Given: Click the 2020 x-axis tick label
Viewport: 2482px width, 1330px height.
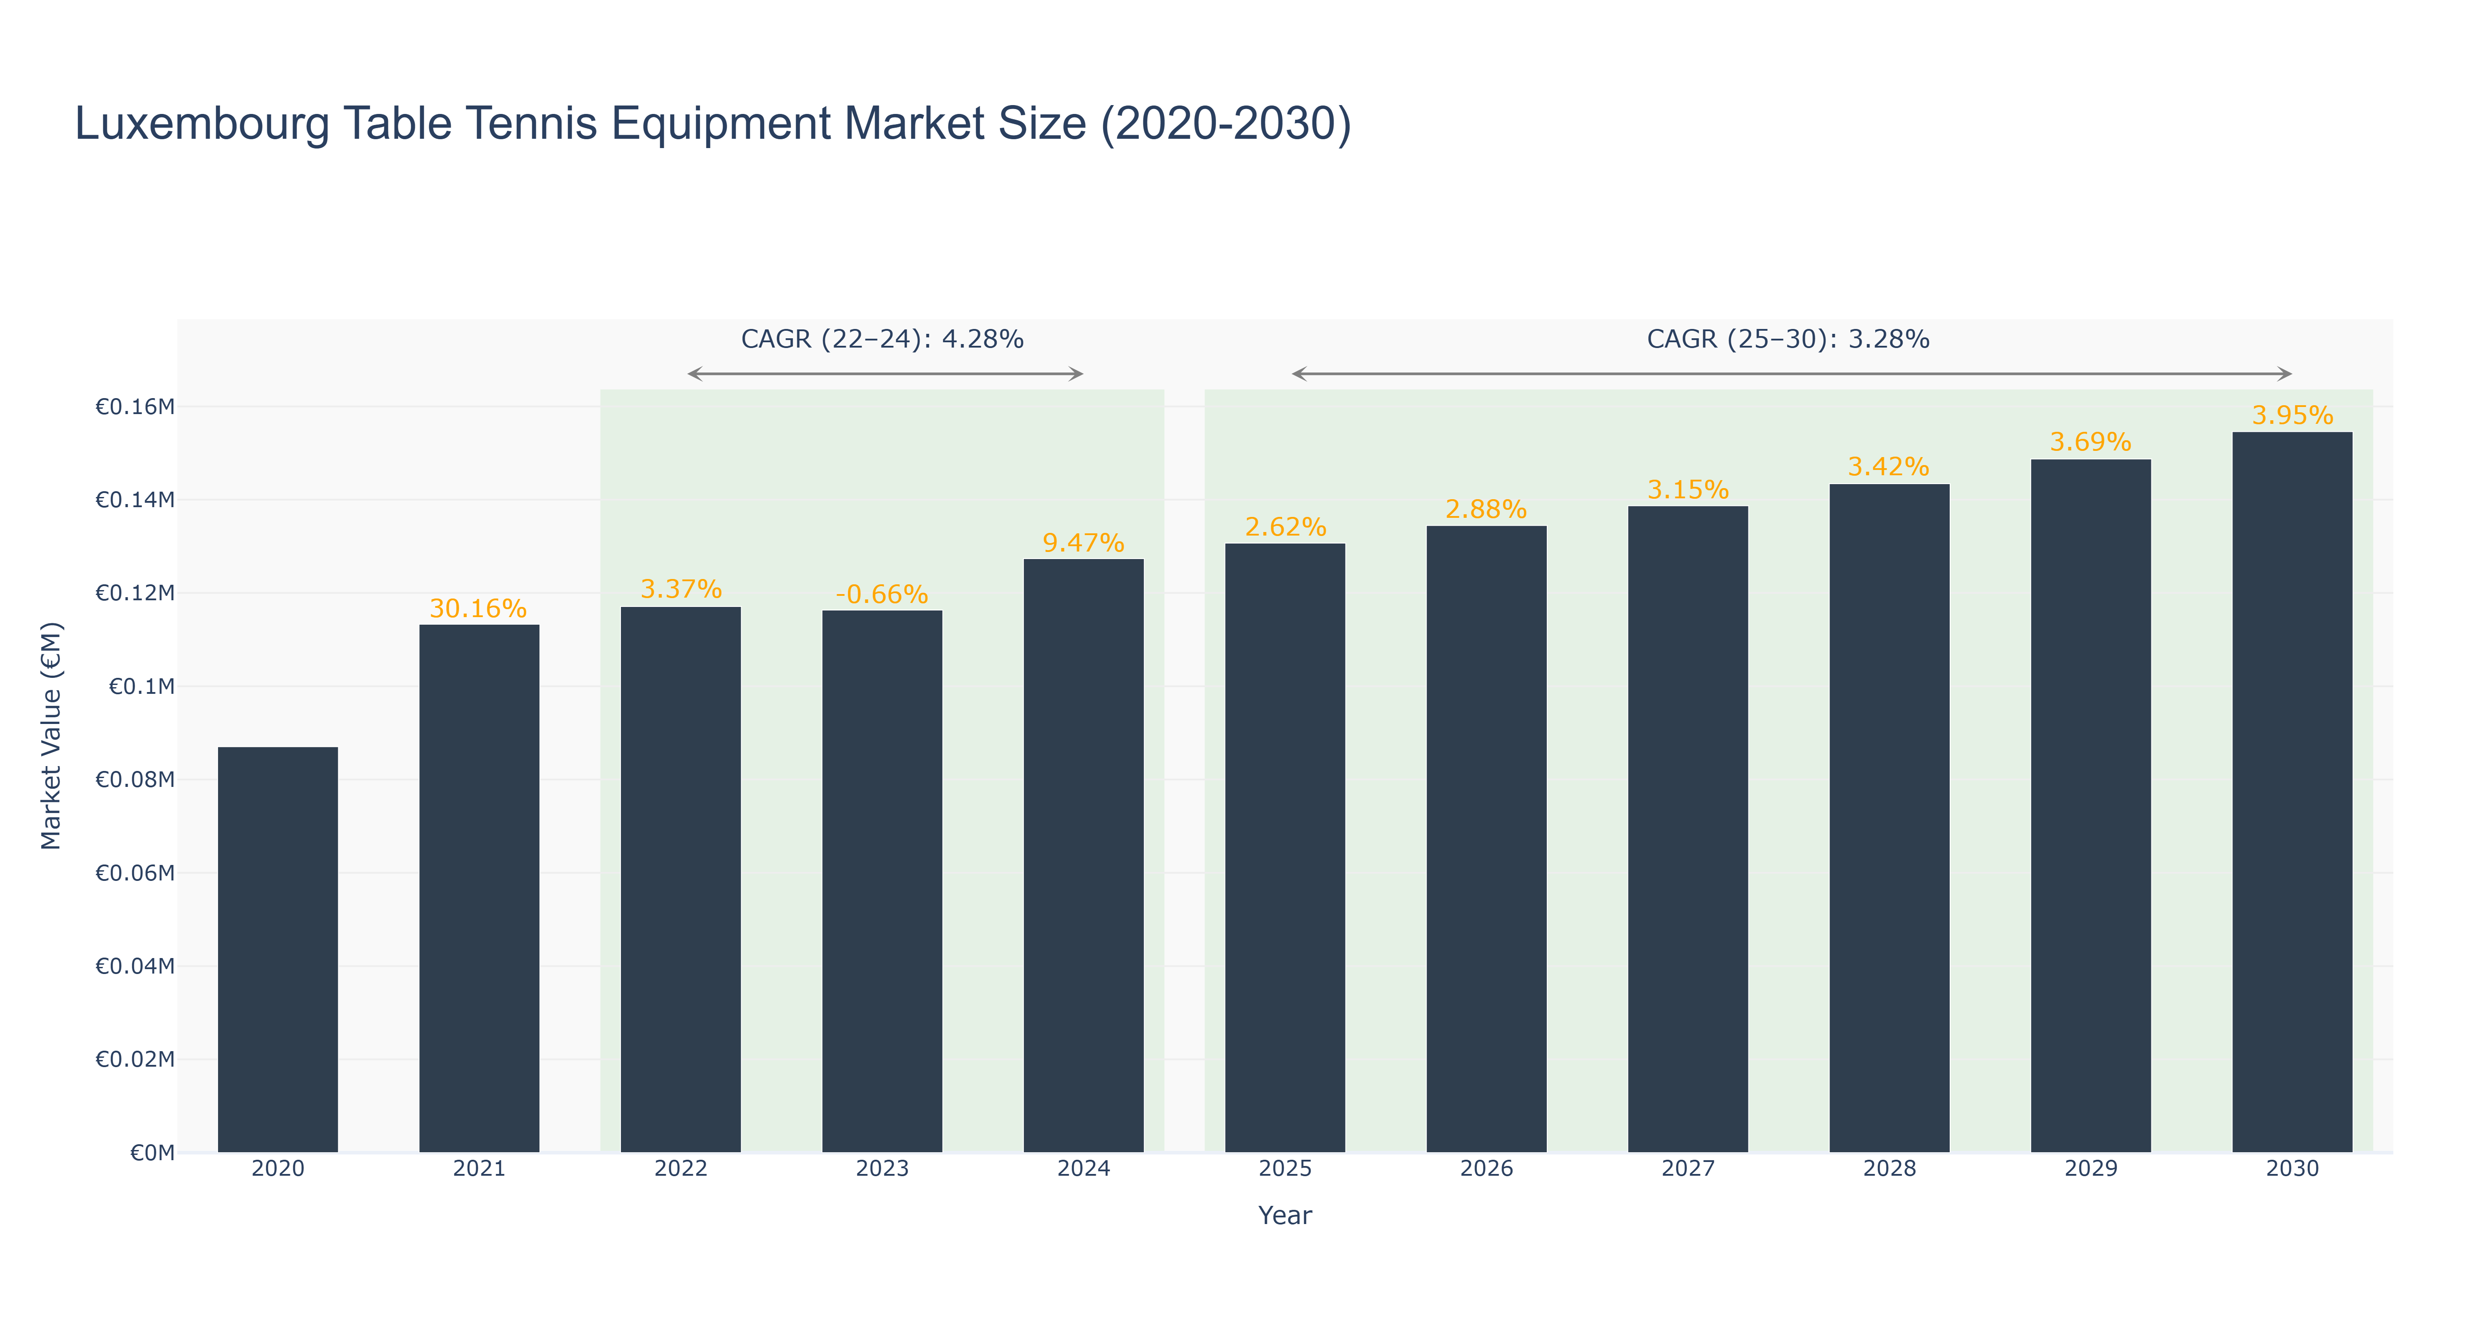Looking at the screenshot, I should tap(277, 1169).
